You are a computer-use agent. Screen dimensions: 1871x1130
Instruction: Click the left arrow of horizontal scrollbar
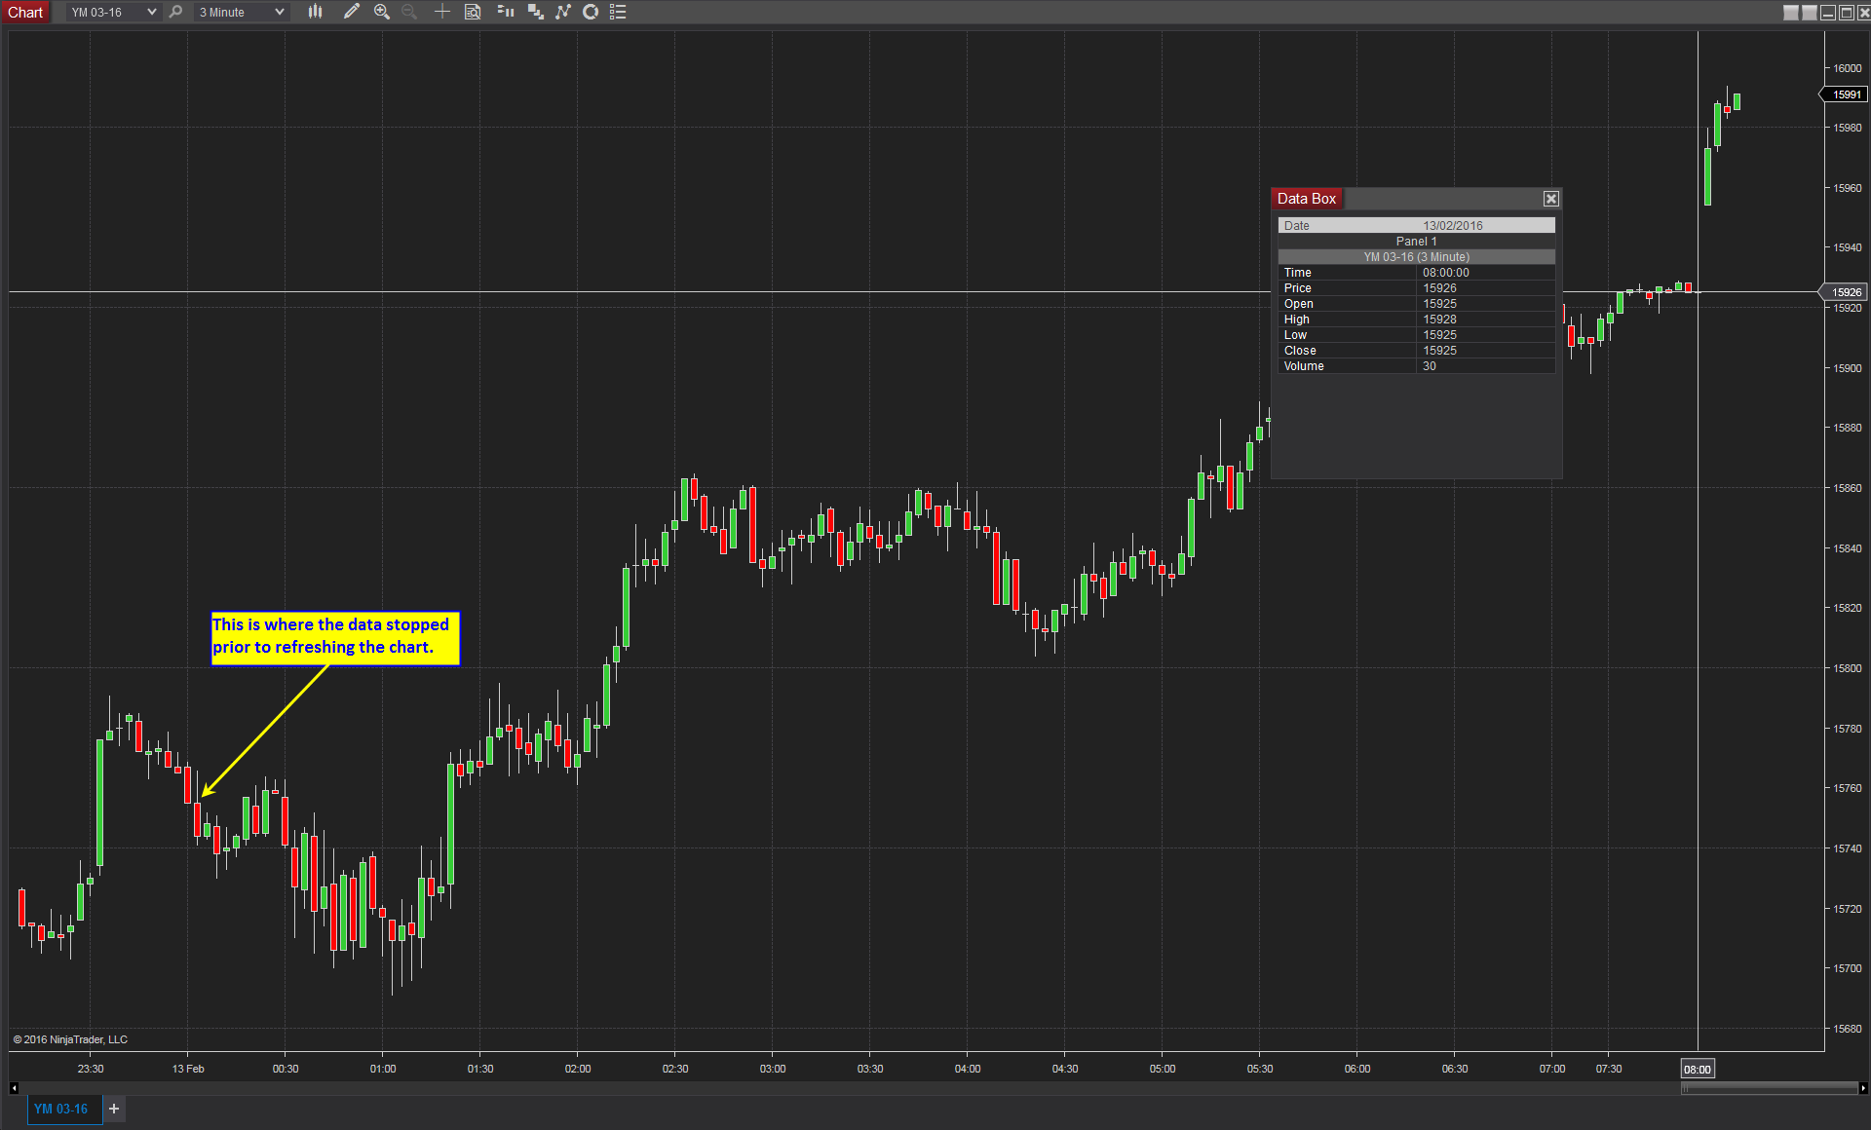click(14, 1088)
